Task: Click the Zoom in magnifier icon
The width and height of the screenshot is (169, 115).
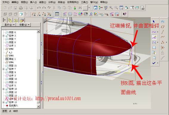Action: (x=111, y=8)
